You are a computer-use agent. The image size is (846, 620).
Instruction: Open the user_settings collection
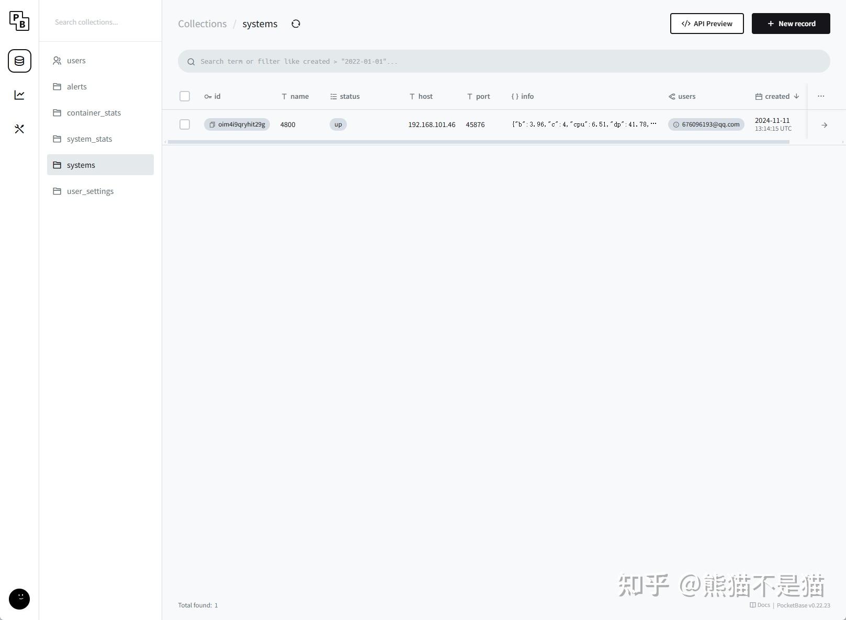pyautogui.click(x=100, y=191)
